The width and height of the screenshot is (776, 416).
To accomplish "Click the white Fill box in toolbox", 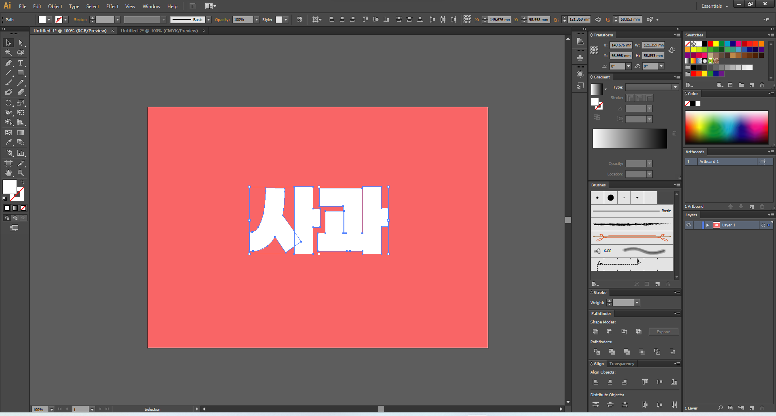I will [x=10, y=187].
